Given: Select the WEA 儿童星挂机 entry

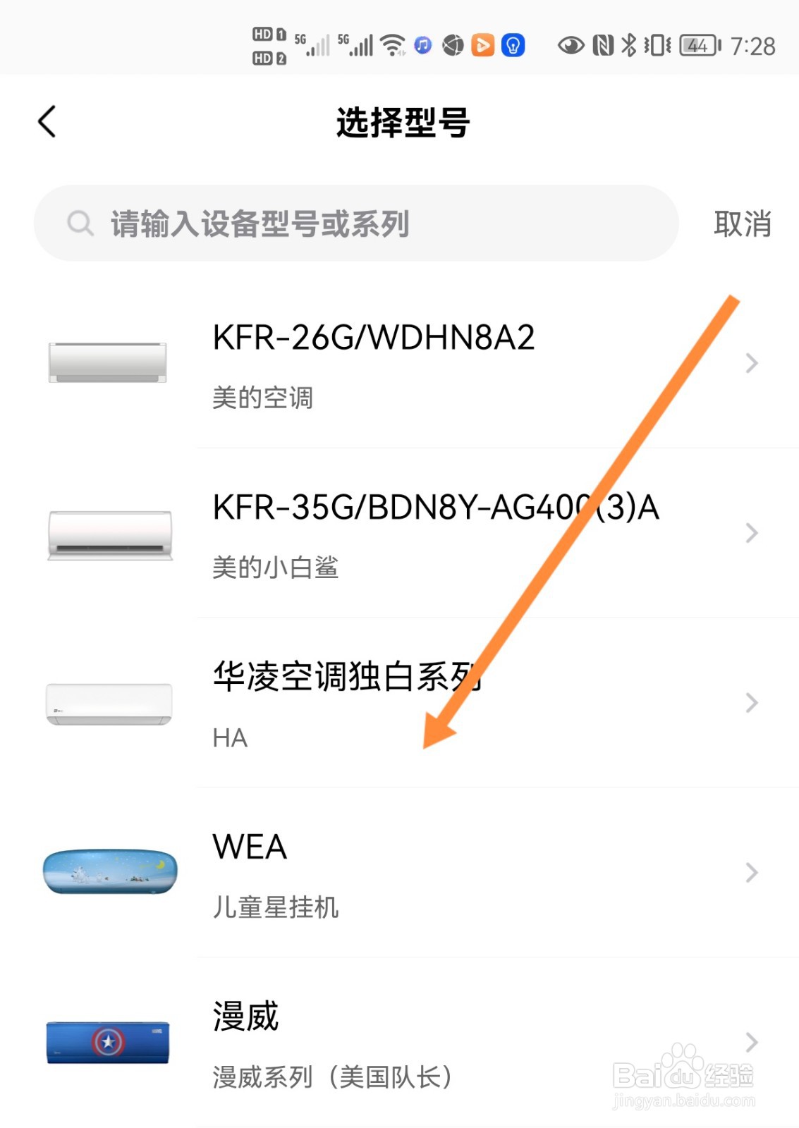Looking at the screenshot, I should point(399,873).
